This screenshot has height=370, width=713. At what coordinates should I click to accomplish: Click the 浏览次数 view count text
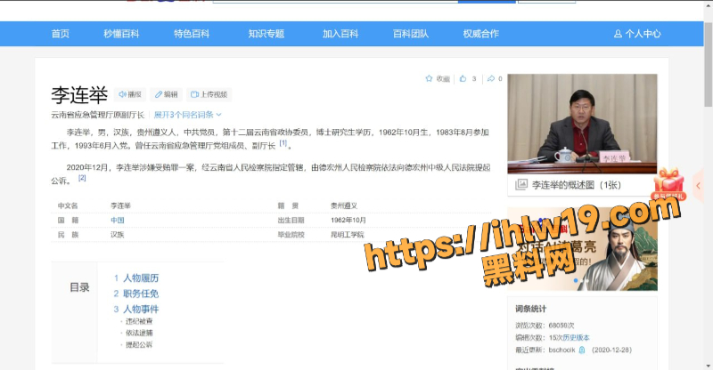coord(545,326)
